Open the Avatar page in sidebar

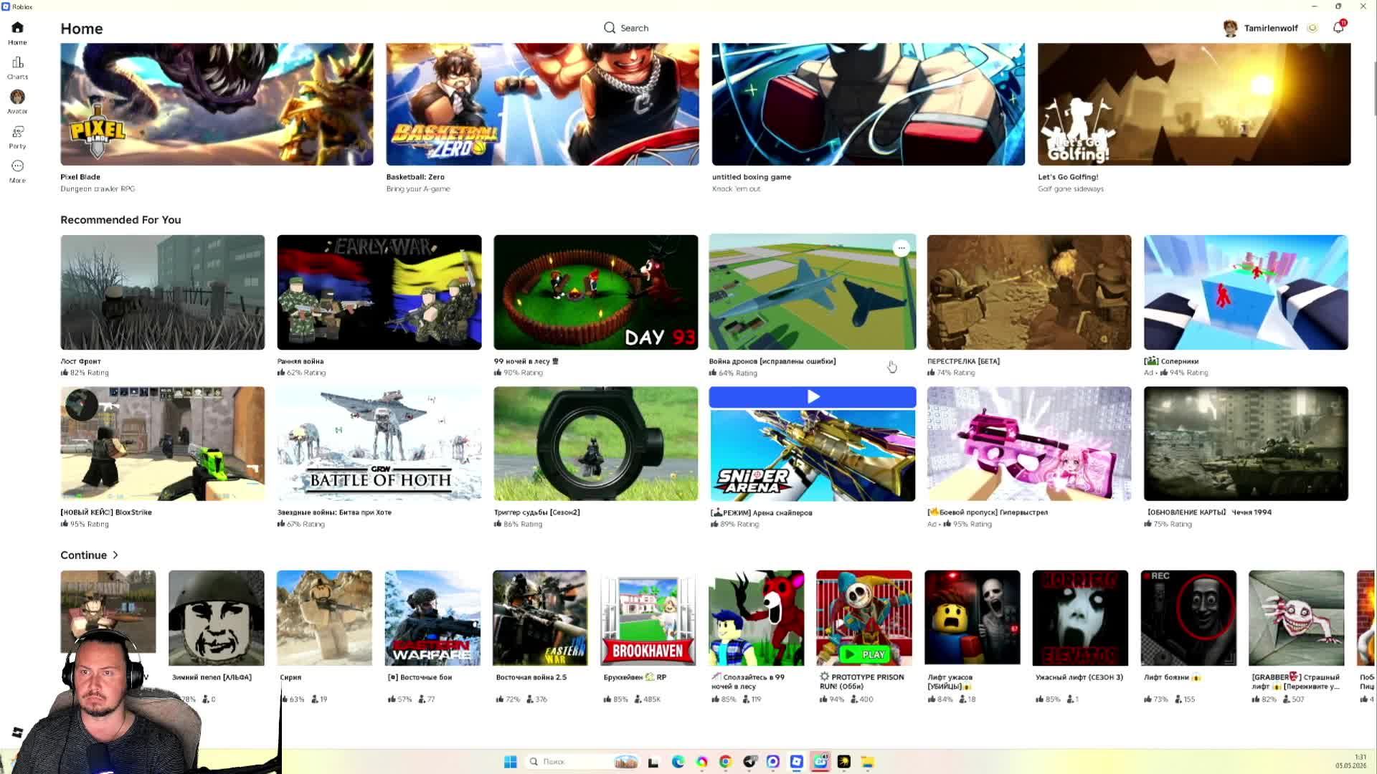(17, 102)
